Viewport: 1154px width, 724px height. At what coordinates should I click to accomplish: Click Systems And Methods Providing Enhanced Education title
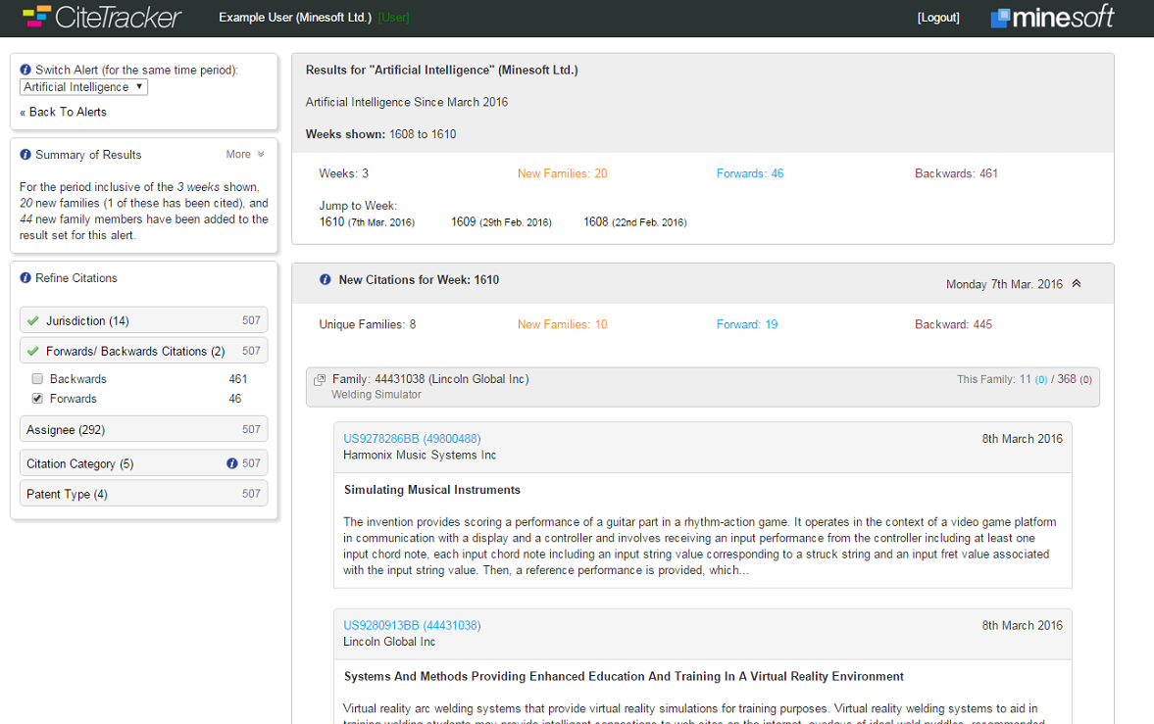click(x=624, y=677)
